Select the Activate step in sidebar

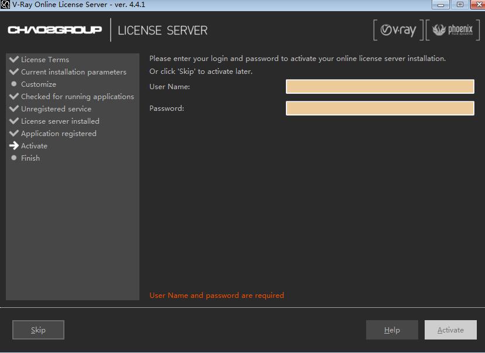pos(34,146)
